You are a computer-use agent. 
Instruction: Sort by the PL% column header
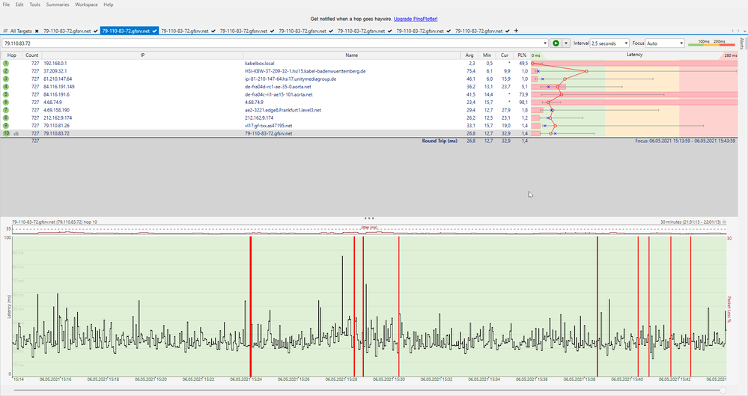(x=523, y=55)
